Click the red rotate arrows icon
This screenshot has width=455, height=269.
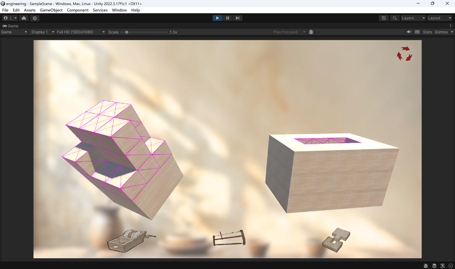(404, 53)
